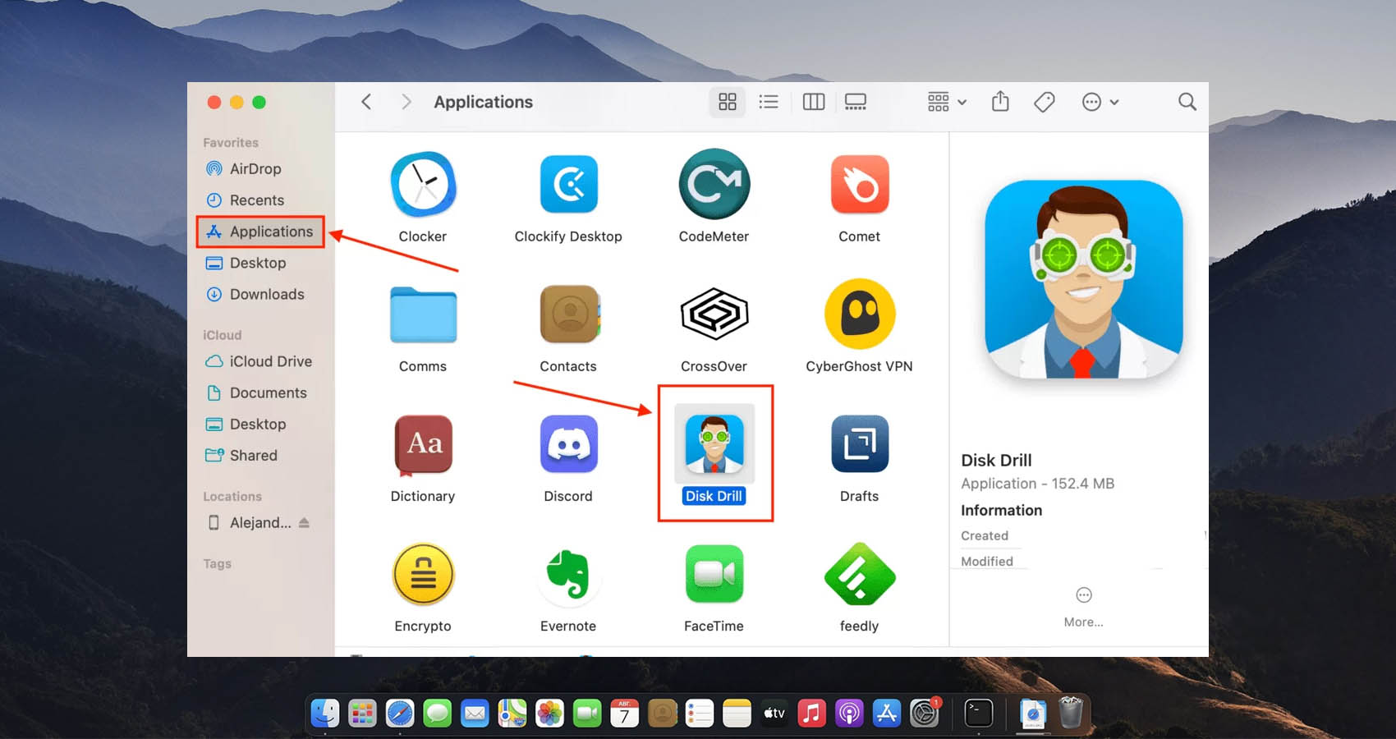This screenshot has height=739, width=1396.
Task: Switch to icon grid view
Action: (728, 102)
